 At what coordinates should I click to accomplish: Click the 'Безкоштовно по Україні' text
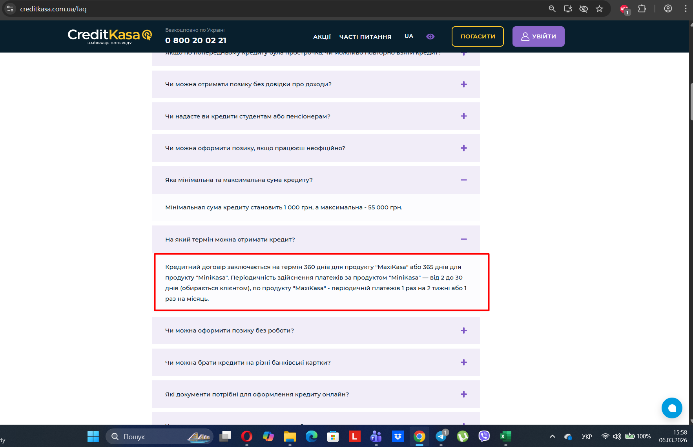pos(195,30)
